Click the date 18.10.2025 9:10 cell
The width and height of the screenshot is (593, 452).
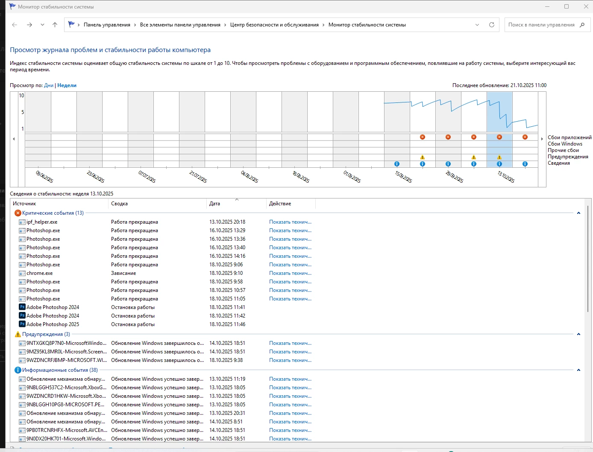226,273
